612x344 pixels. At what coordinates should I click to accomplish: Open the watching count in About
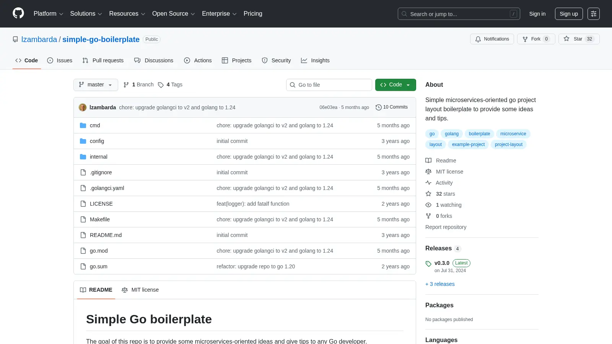point(448,205)
